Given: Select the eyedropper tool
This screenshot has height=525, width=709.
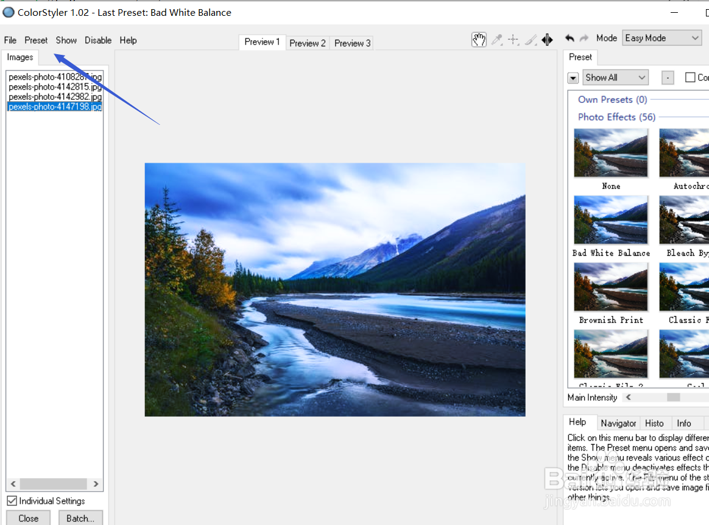Looking at the screenshot, I should click(496, 40).
